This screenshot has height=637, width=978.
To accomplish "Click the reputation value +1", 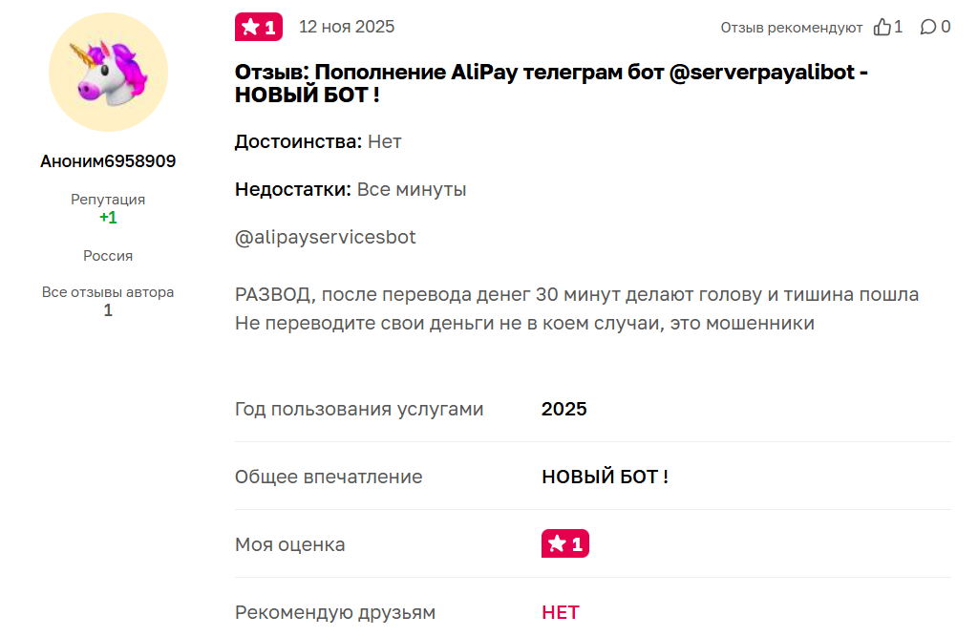I will click(108, 217).
